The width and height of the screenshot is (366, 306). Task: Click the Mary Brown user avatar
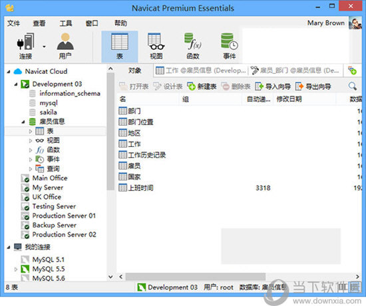pos(355,23)
